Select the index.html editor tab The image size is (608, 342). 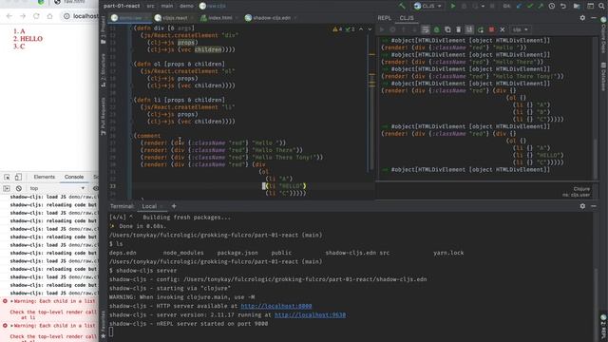coord(219,18)
